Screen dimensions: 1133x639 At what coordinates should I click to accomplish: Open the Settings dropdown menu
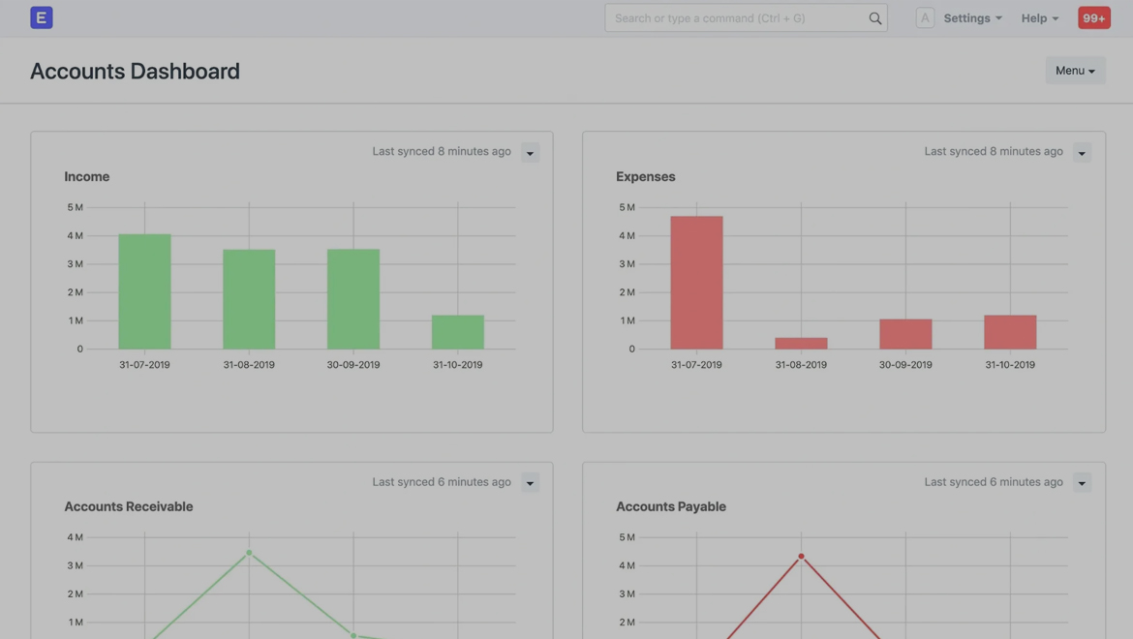[972, 18]
